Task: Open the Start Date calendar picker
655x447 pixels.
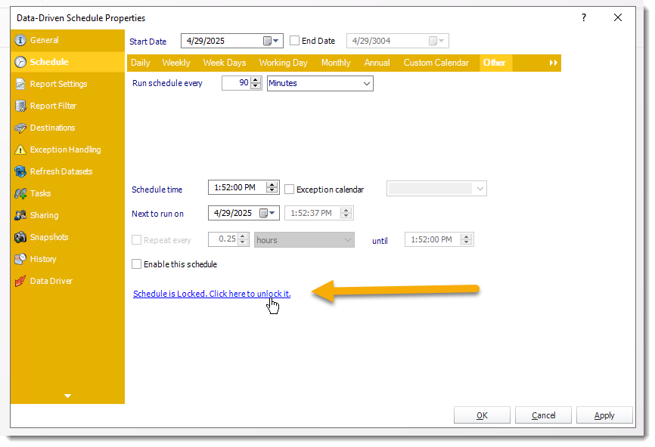Action: 271,41
